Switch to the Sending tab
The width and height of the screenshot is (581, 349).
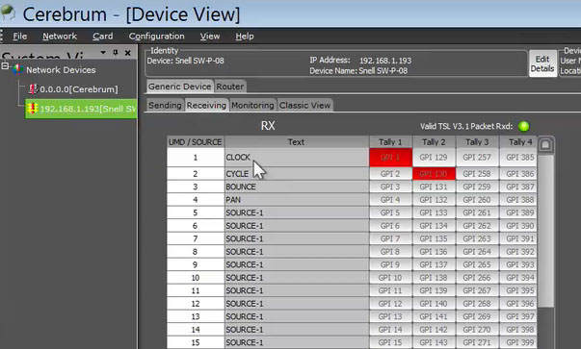[165, 106]
